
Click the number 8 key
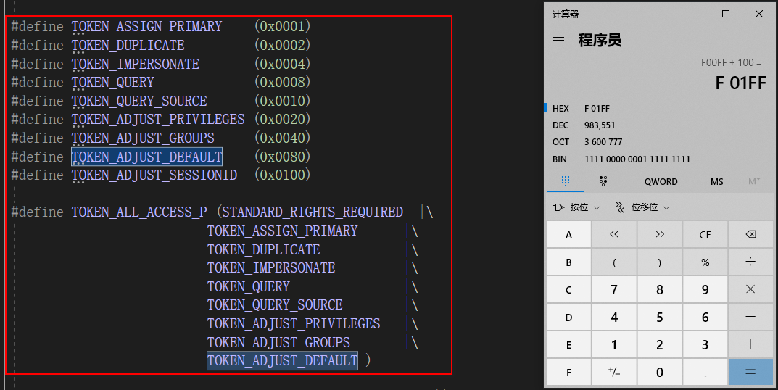click(659, 289)
